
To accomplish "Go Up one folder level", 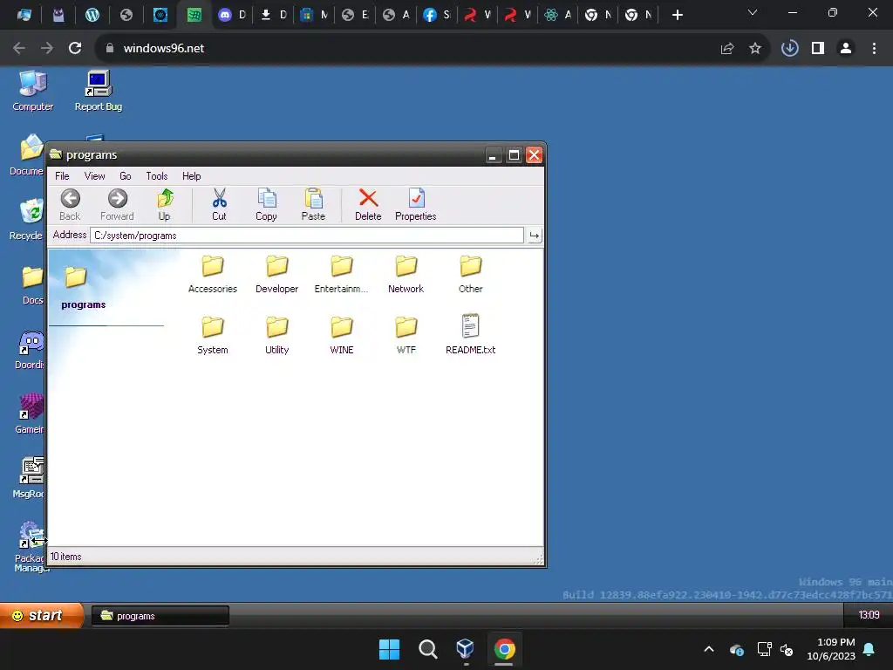I will coord(165,204).
